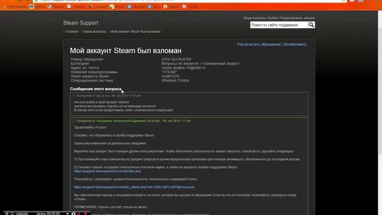This screenshot has width=382, height=215.
Task: Go to 'Главная' in the breadcrumb
Action: 72,32
